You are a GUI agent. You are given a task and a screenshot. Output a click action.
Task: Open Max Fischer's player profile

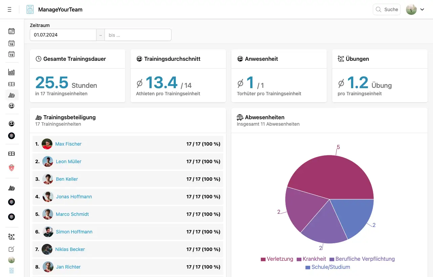(68, 144)
